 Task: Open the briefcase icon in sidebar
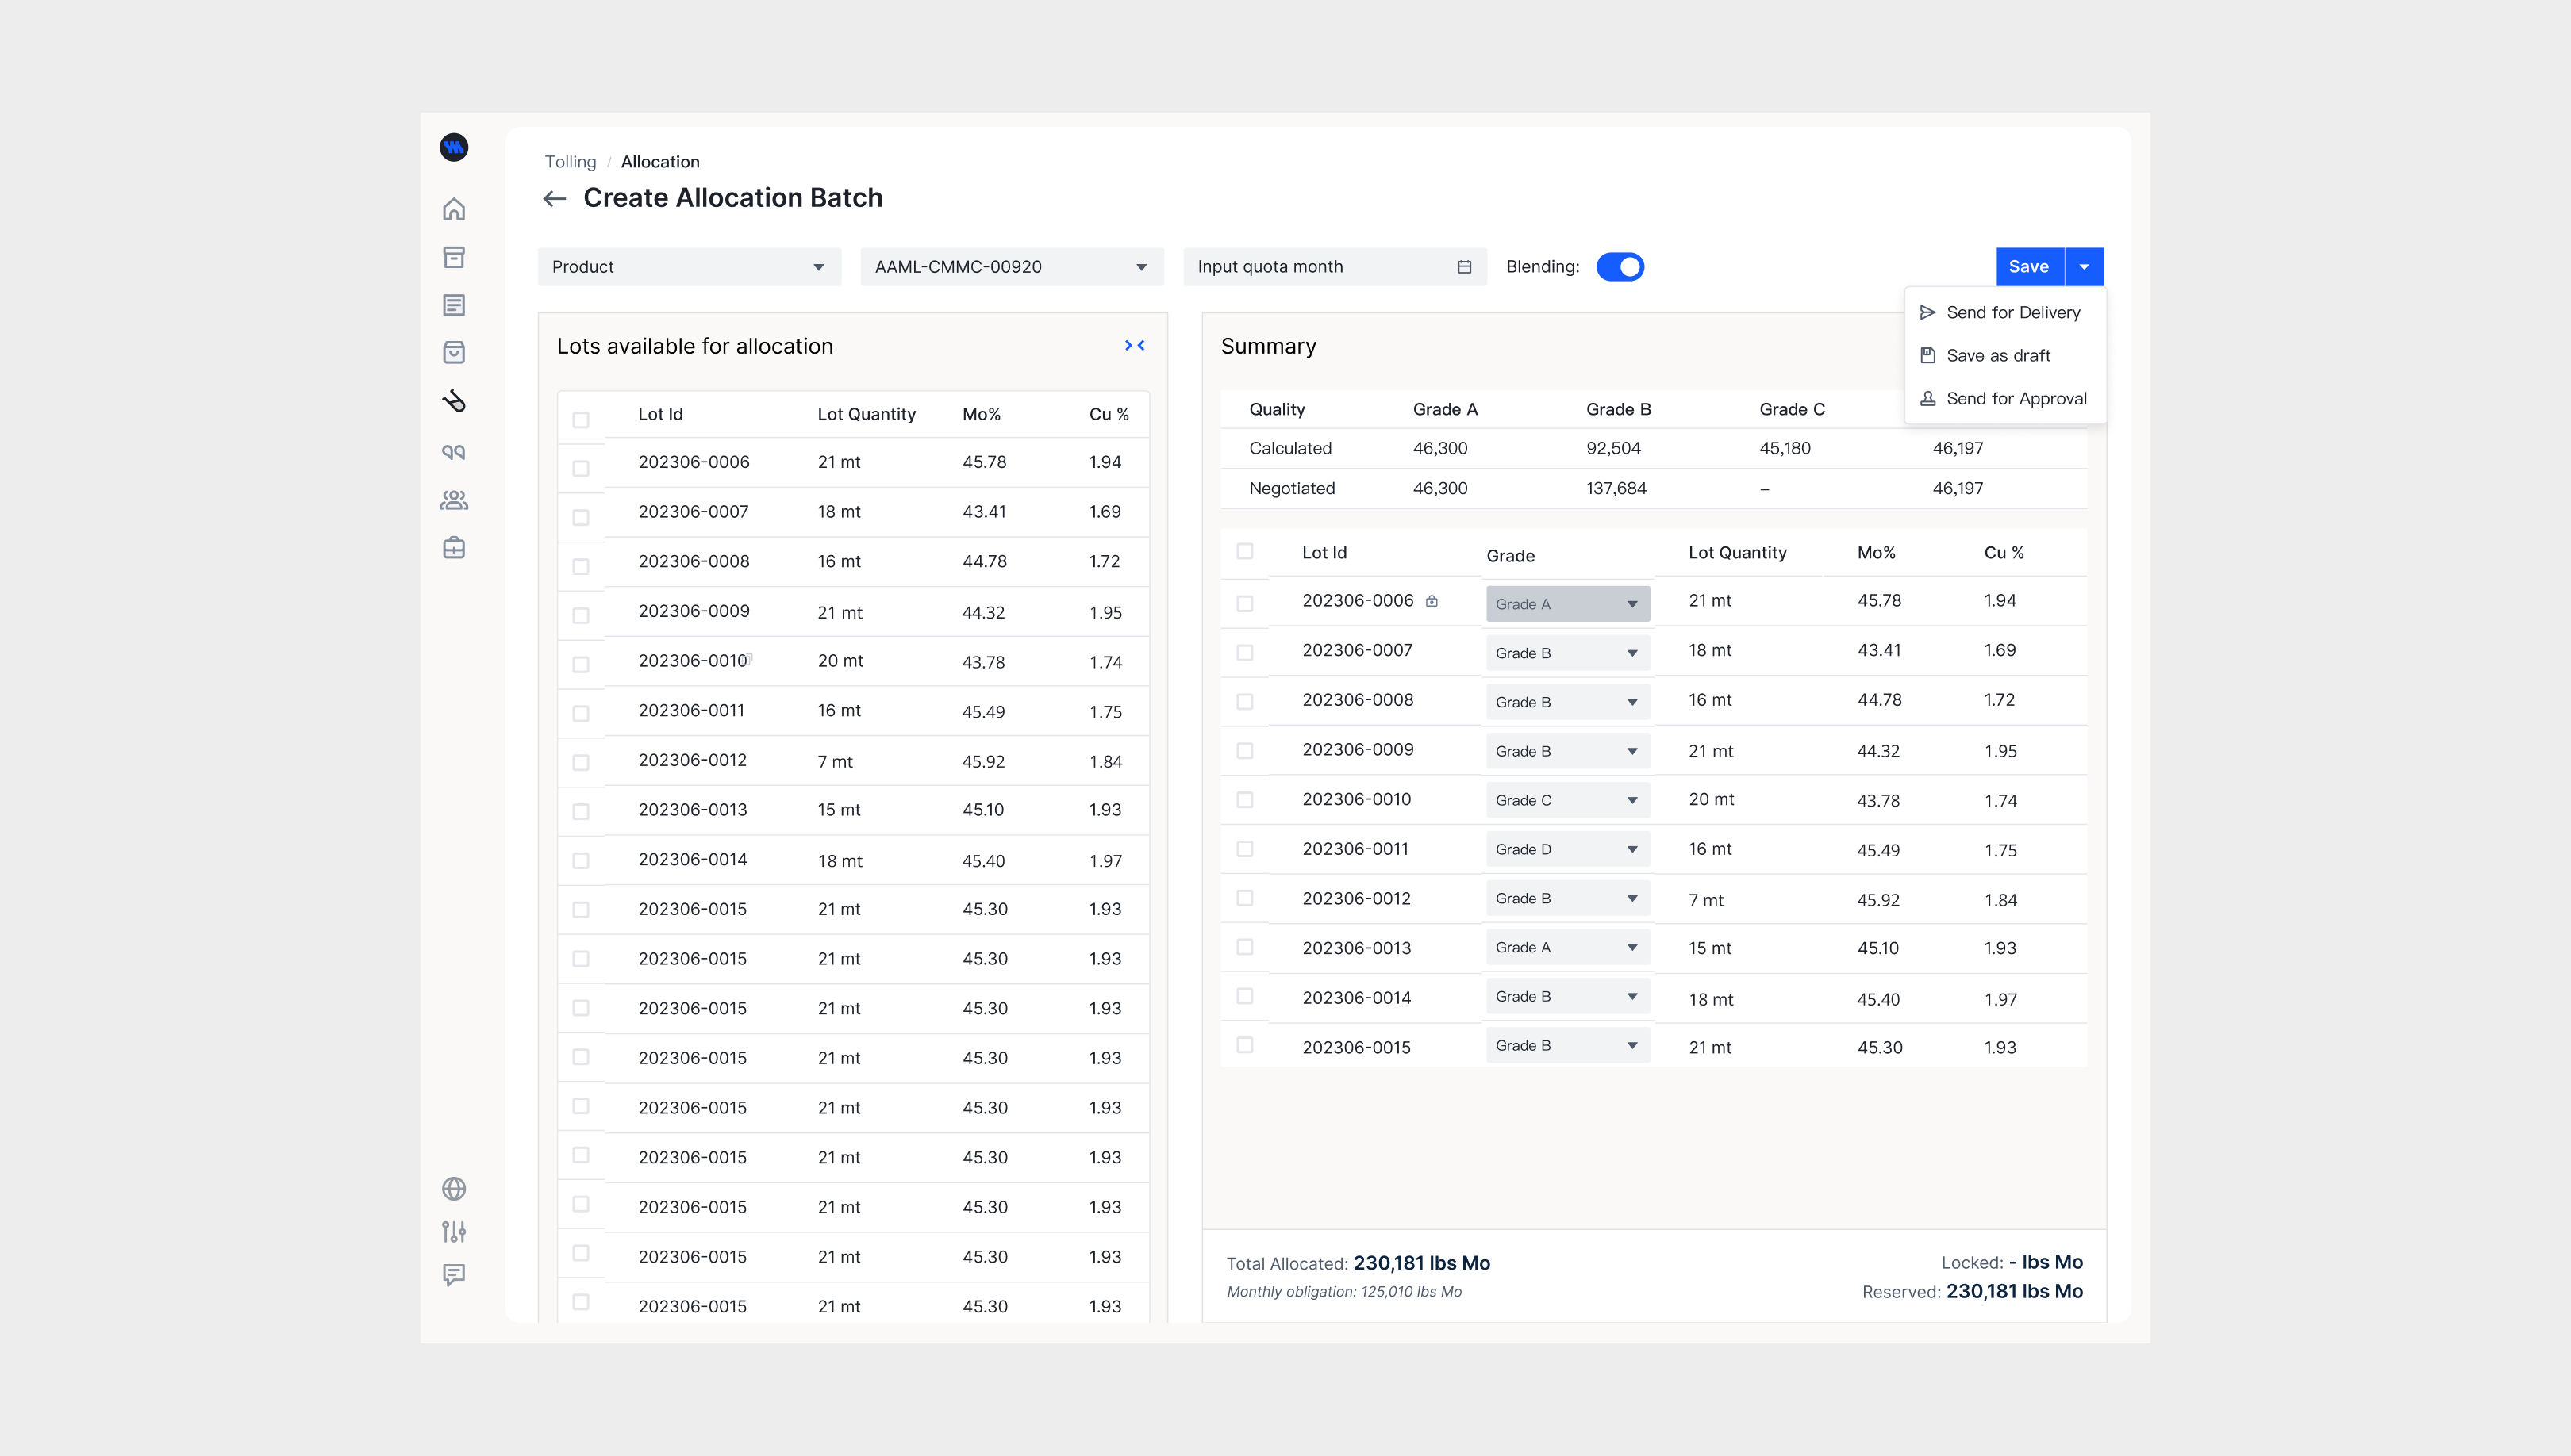coord(455,548)
